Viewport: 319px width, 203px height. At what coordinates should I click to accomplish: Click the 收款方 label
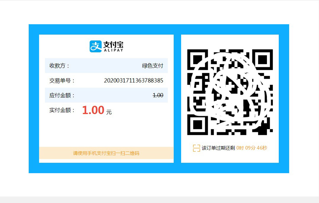(59, 66)
